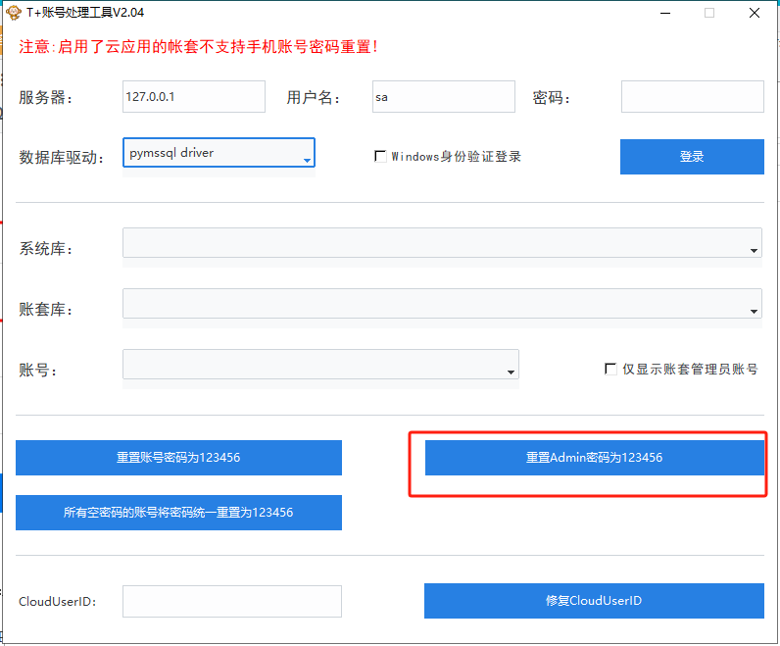Image resolution: width=780 pixels, height=646 pixels.
Task: Click 重置Admin密码为123456 button
Action: point(595,458)
